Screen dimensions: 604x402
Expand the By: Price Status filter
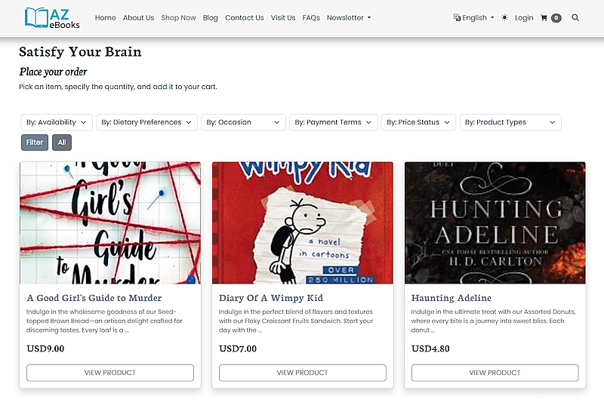click(418, 122)
